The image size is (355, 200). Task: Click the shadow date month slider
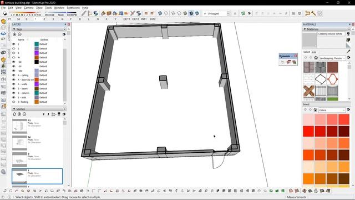tap(26, 13)
